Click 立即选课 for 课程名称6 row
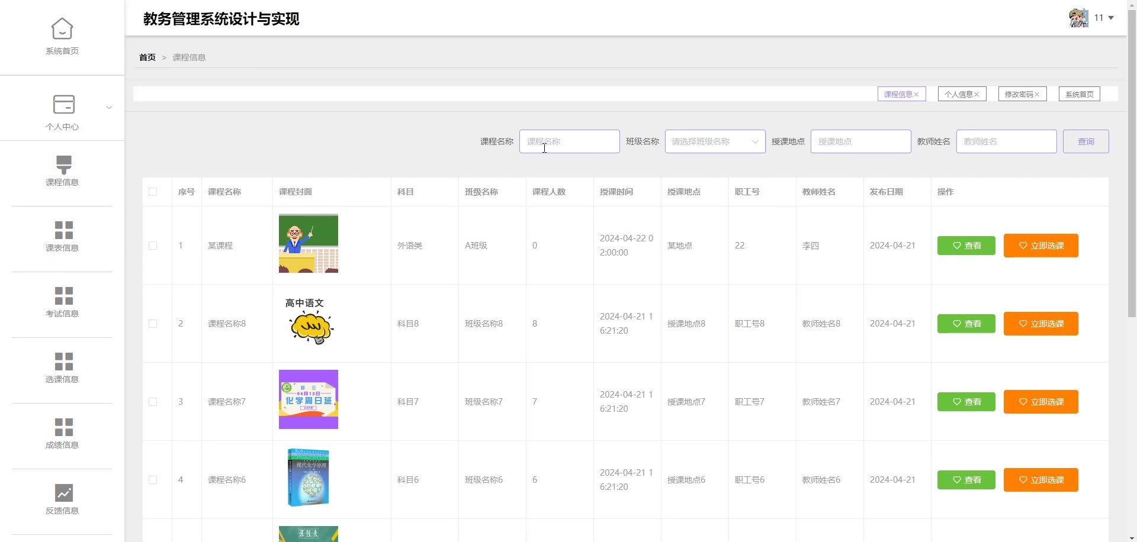The height and width of the screenshot is (542, 1137). 1040,480
